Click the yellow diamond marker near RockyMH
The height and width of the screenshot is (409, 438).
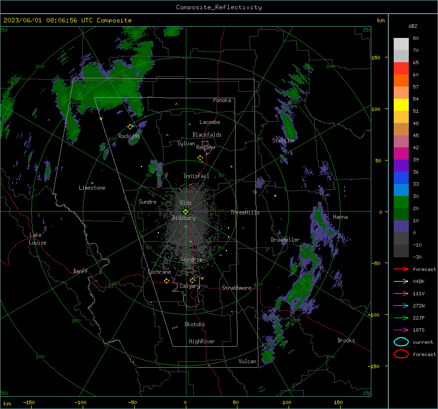click(x=130, y=127)
